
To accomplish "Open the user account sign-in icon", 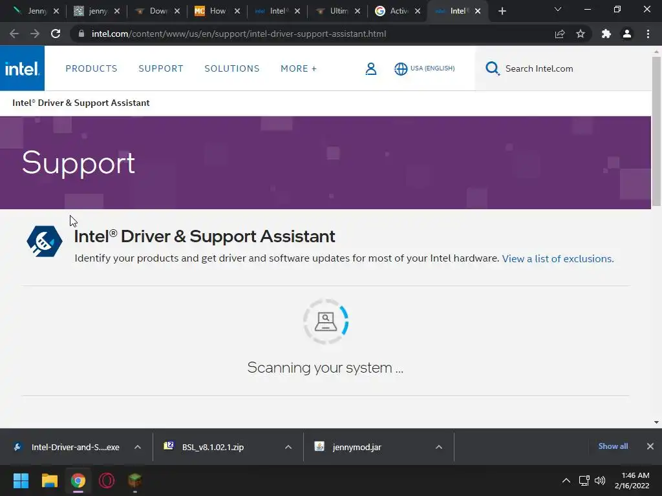I will tap(370, 68).
